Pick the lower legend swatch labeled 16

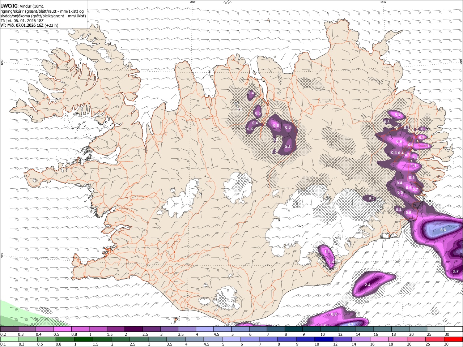pos(379,339)
